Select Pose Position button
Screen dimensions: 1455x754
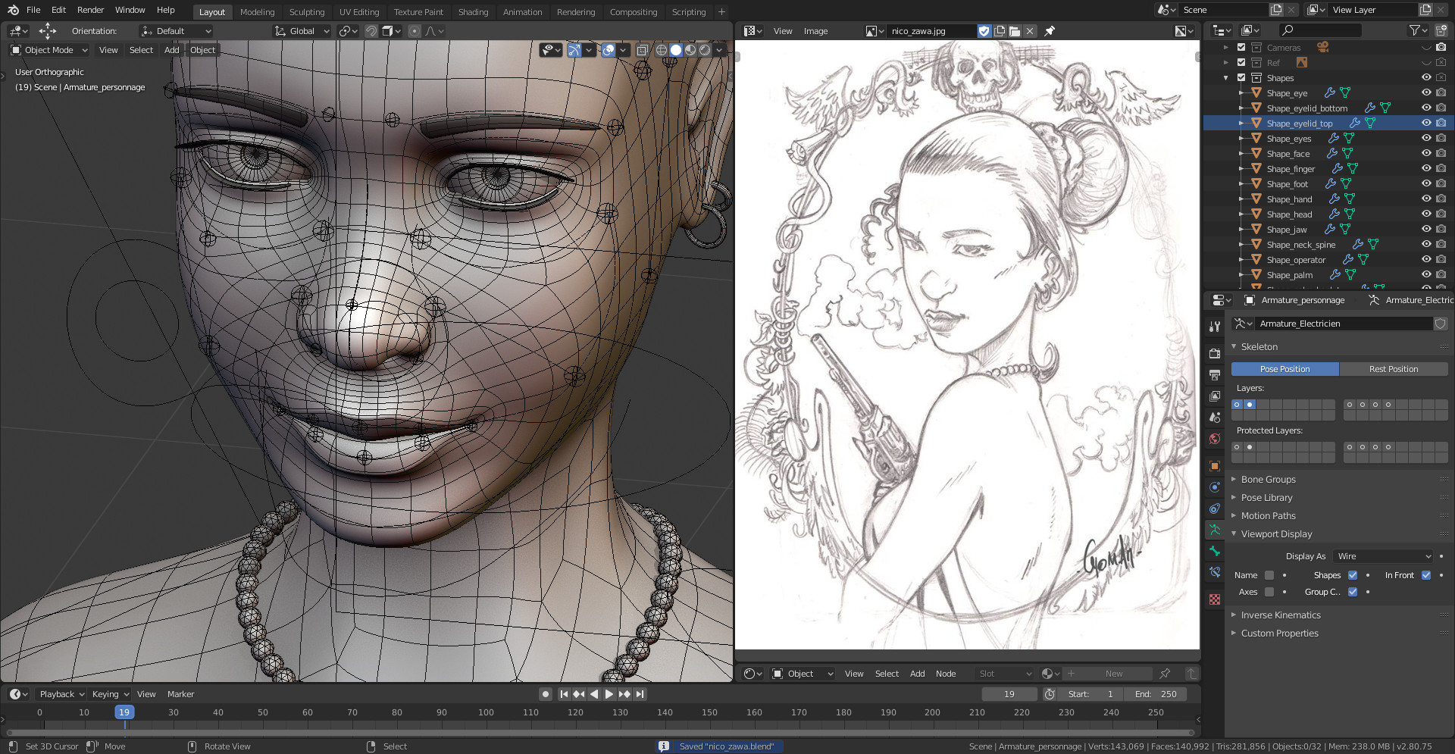[x=1284, y=369]
